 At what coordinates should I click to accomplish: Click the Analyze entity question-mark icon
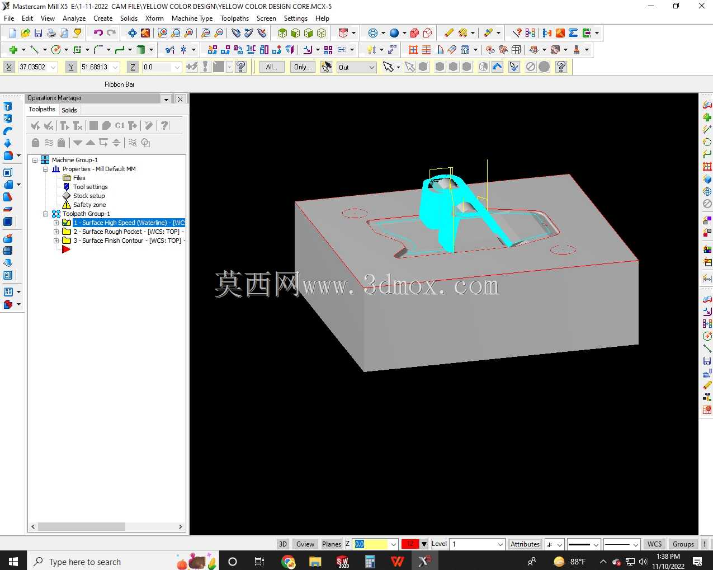coord(517,33)
